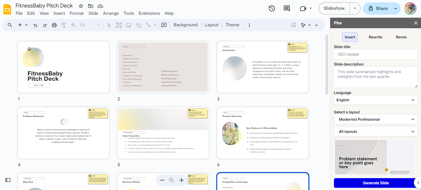Image resolution: width=421 pixels, height=190 pixels.
Task: Select the FitnessBaby Pitch Deck title slide
Action: pyautogui.click(x=63, y=67)
